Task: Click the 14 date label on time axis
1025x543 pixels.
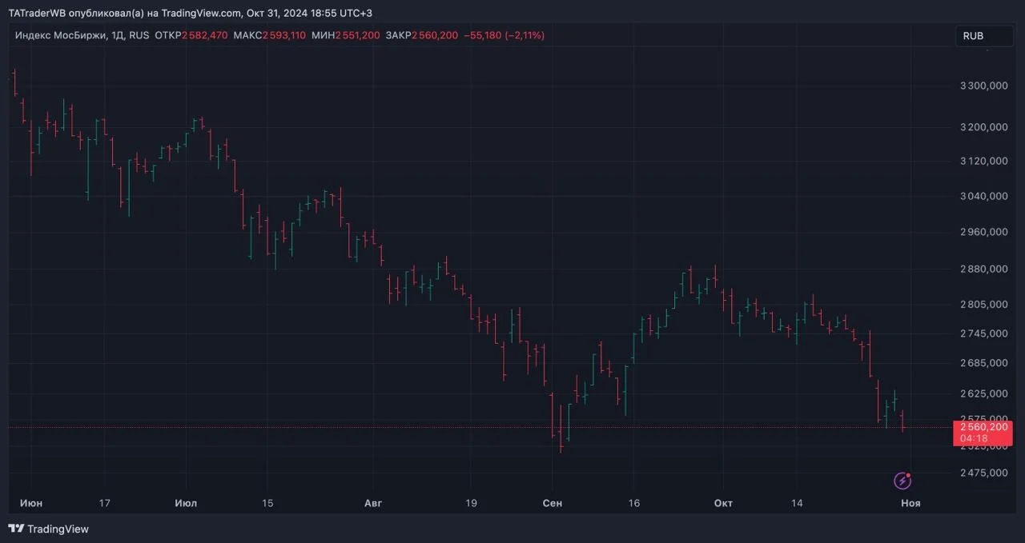Action: coord(796,503)
